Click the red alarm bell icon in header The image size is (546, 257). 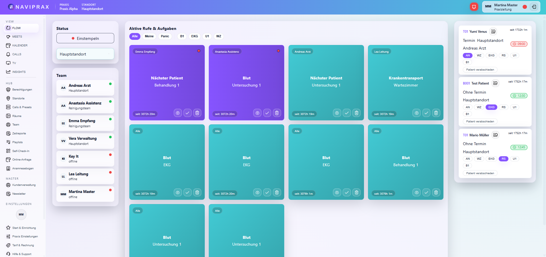[474, 7]
